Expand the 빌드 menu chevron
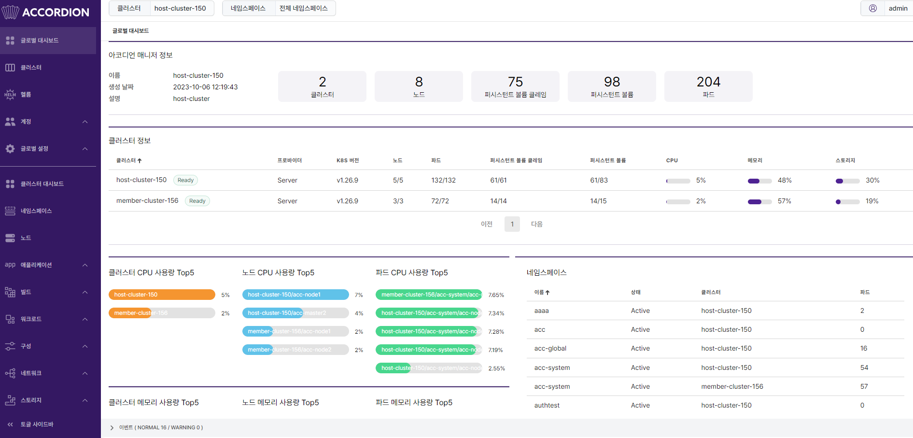Screen dimensions: 913x438 [x=85, y=292]
